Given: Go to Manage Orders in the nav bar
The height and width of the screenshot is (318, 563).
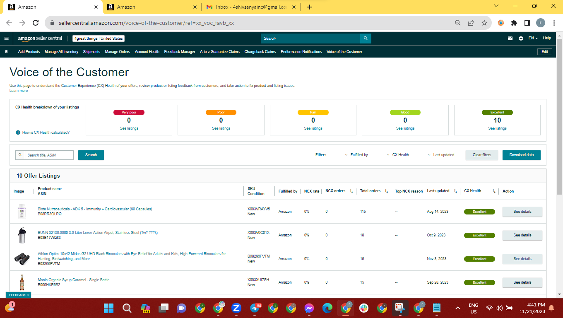Looking at the screenshot, I should [x=118, y=52].
